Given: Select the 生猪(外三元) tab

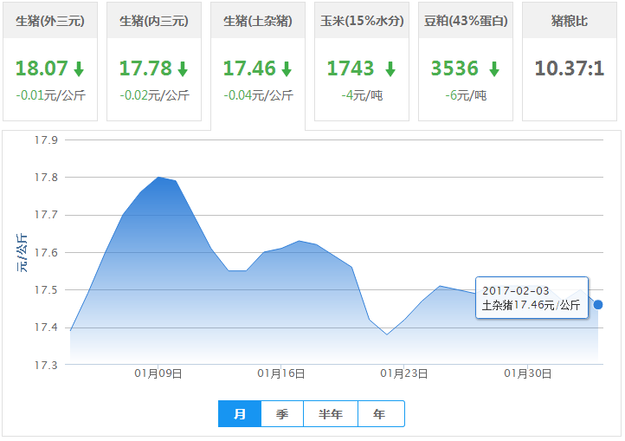Looking at the screenshot, I should click(50, 20).
